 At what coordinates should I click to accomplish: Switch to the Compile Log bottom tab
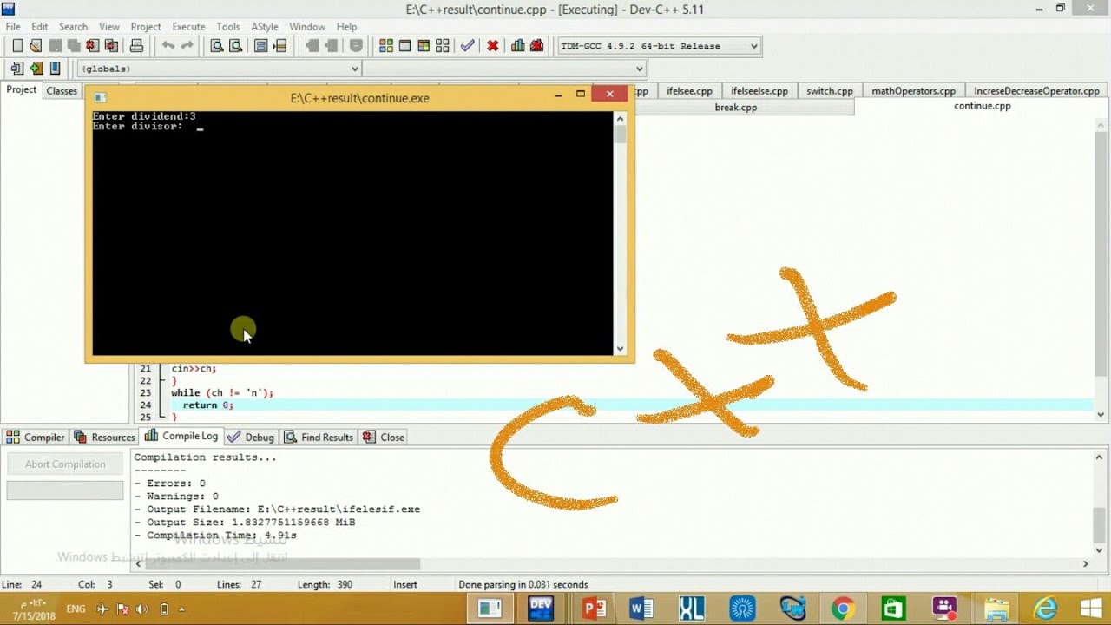pyautogui.click(x=181, y=436)
